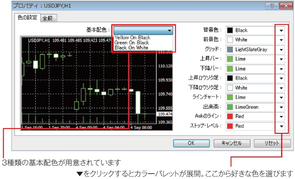The height and width of the screenshot is (179, 295).
Task: Click the LightSlateGray swatch for グリッド
Action: coord(230,49)
